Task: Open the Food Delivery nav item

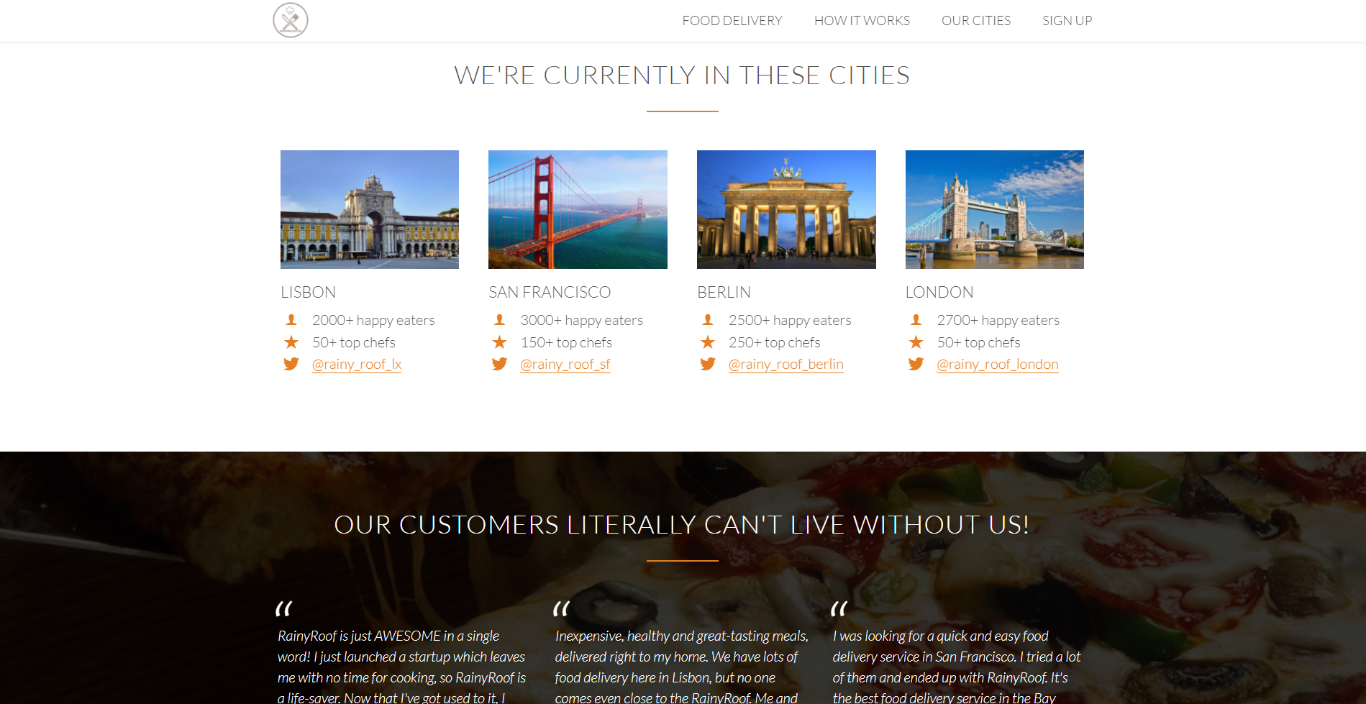Action: [x=732, y=21]
